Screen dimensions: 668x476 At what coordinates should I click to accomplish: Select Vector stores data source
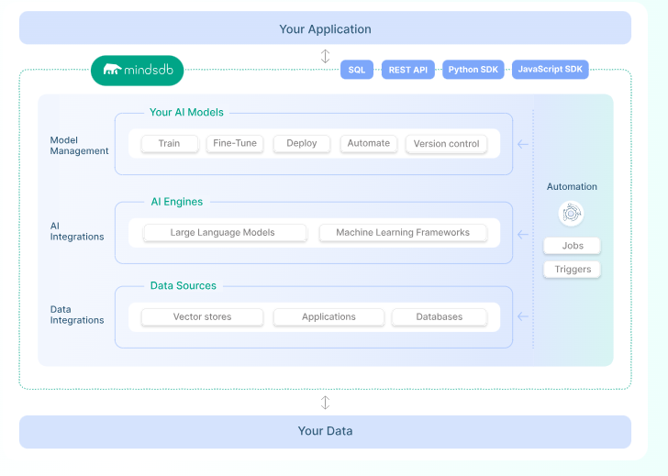click(x=202, y=317)
